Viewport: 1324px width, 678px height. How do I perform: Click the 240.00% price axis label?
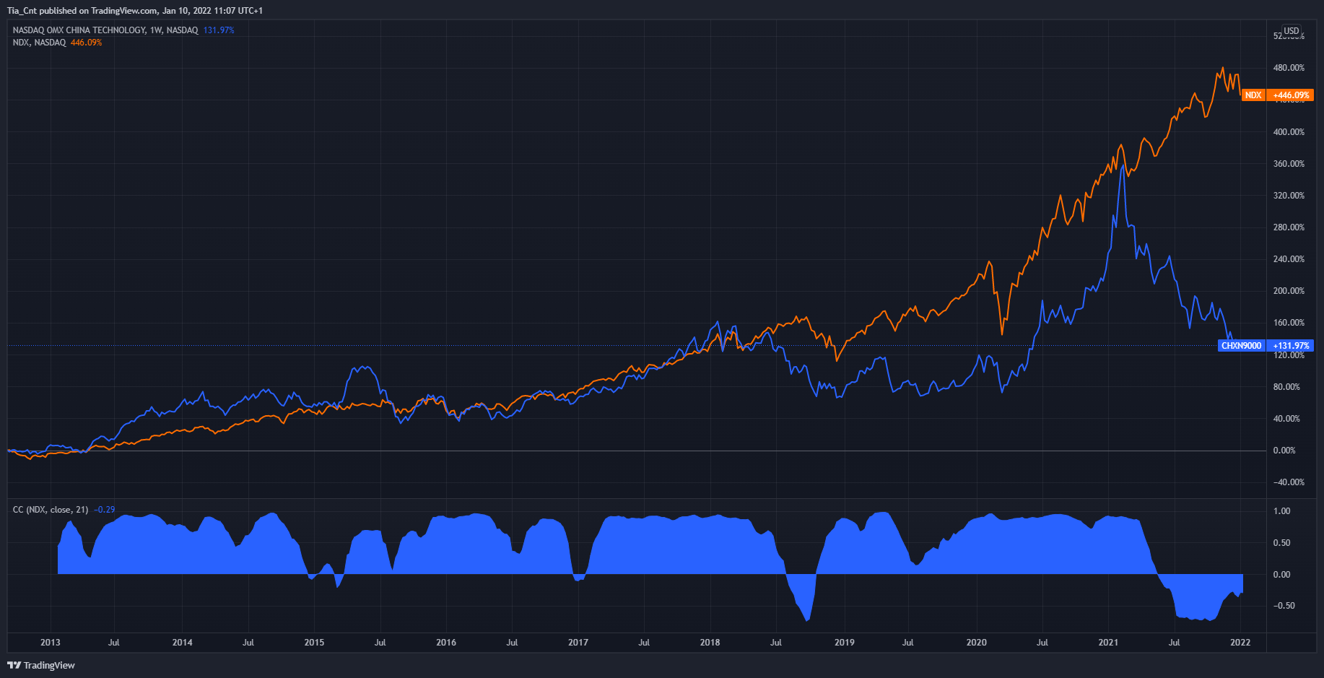tap(1289, 259)
